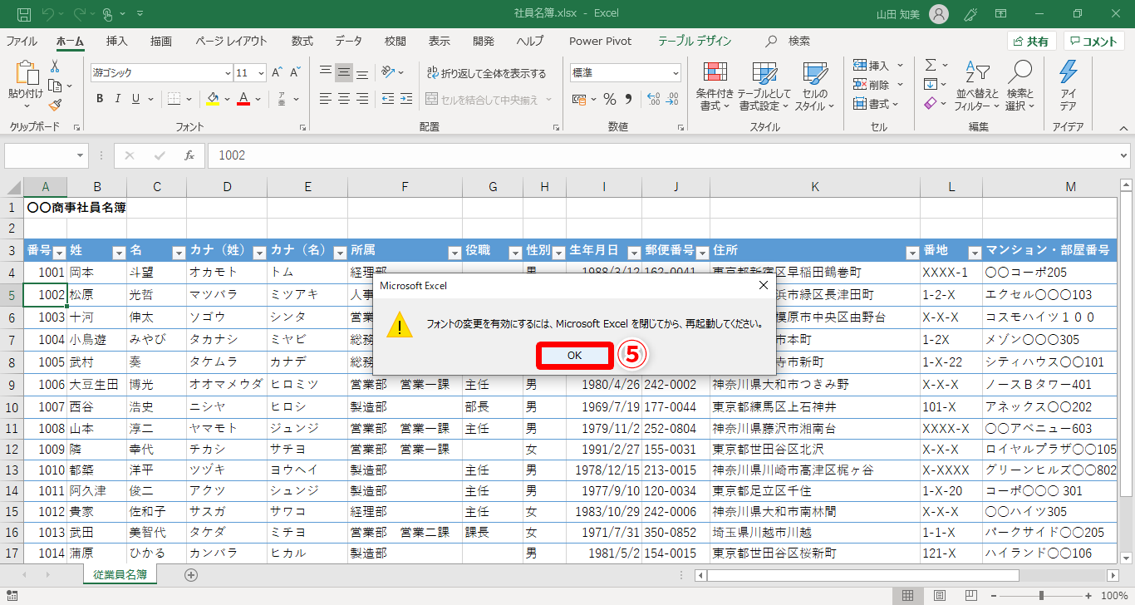Open the 役職 column filter dropdown
Screen dimensions: 1135x605
[x=513, y=253]
